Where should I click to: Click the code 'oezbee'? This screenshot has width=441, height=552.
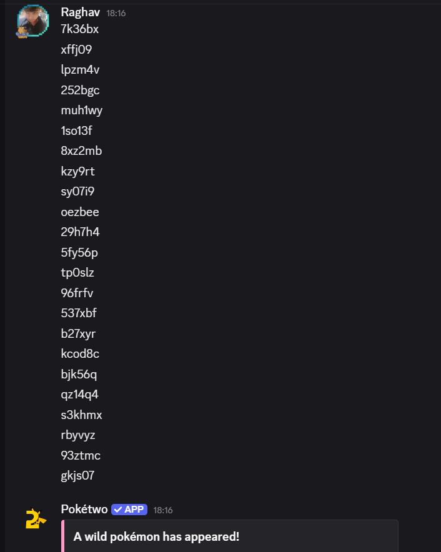click(x=80, y=212)
